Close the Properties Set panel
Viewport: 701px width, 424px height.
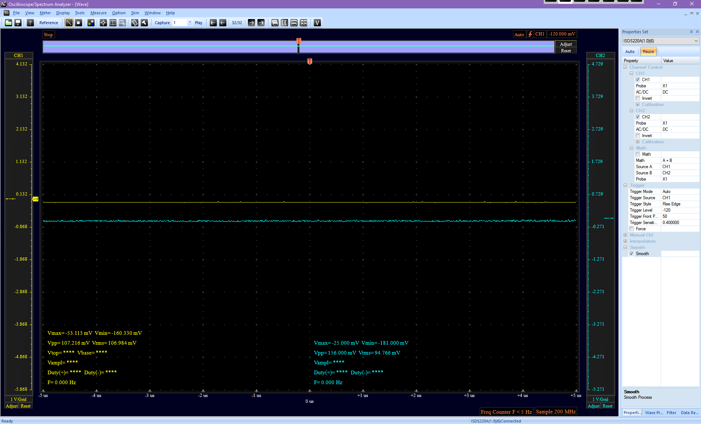point(697,32)
